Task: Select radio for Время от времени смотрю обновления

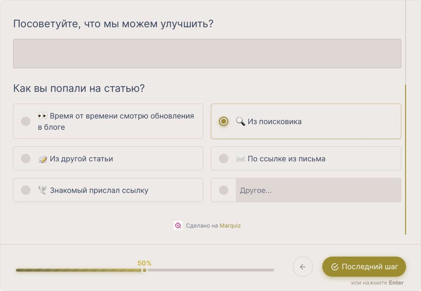Action: click(x=25, y=121)
